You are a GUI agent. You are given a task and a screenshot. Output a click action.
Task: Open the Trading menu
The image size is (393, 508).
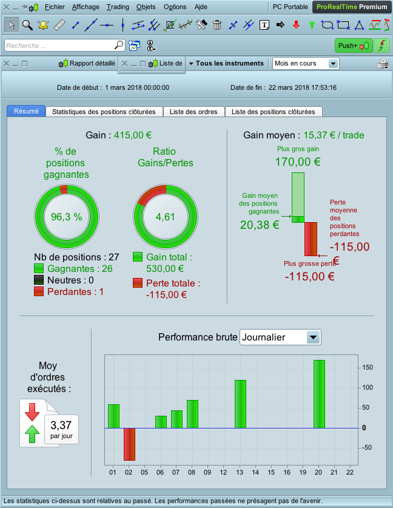tap(118, 7)
